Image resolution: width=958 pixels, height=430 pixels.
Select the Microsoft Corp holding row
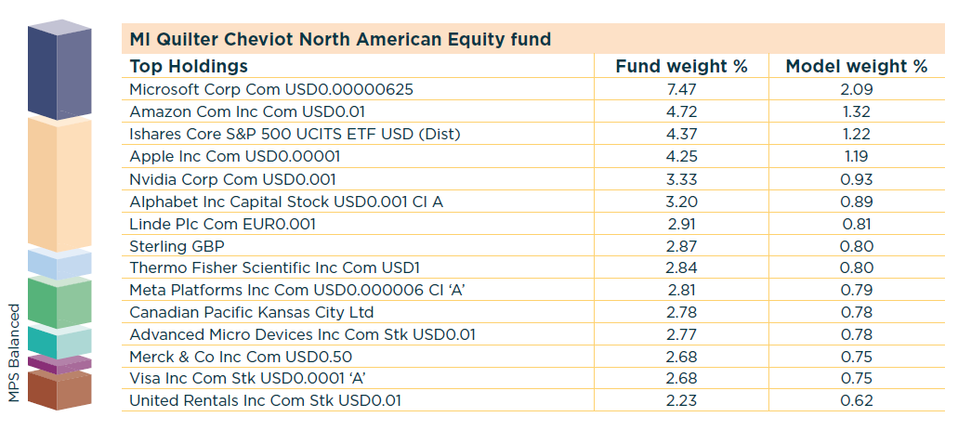point(270,89)
